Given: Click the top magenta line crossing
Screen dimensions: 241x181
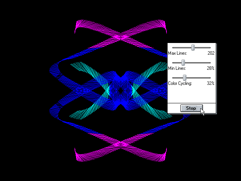Looking at the screenshot, I should 121,37.
